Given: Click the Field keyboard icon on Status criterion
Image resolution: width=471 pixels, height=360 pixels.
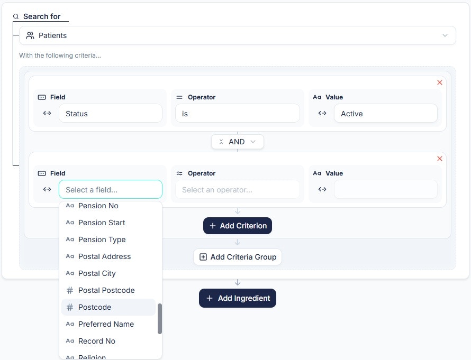Looking at the screenshot, I should 43,97.
